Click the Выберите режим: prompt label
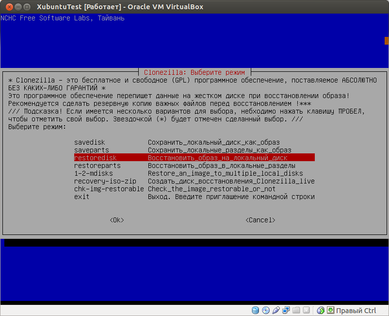 point(37,127)
